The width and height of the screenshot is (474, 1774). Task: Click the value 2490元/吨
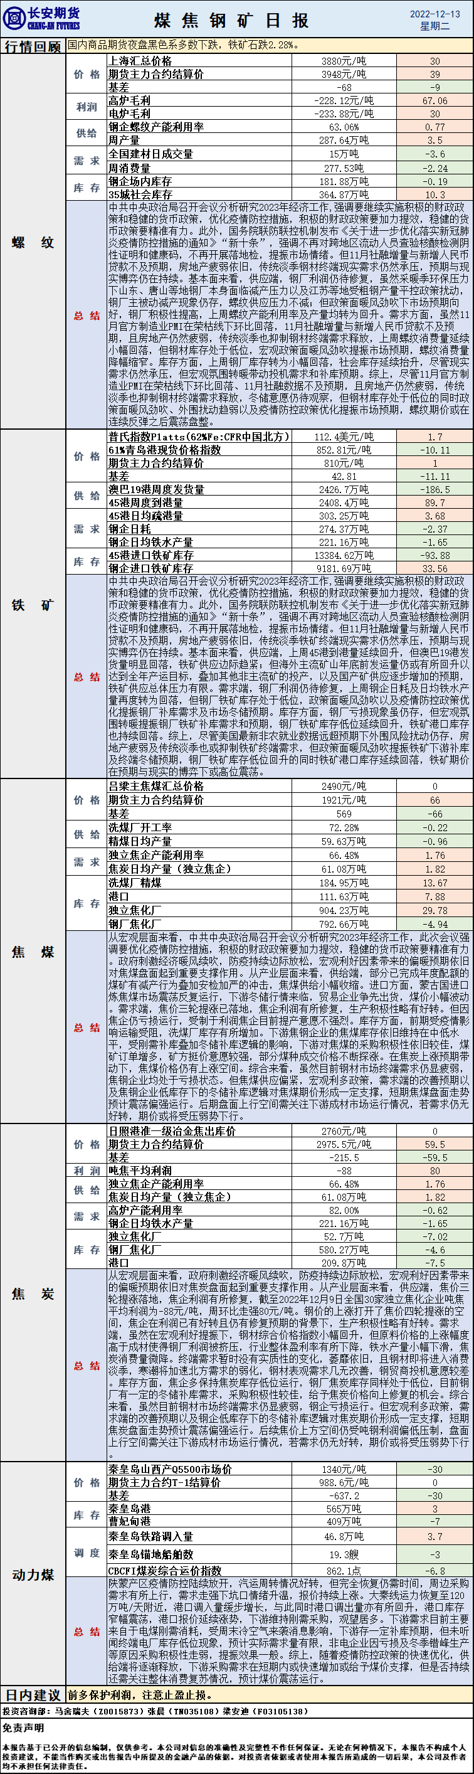344,786
